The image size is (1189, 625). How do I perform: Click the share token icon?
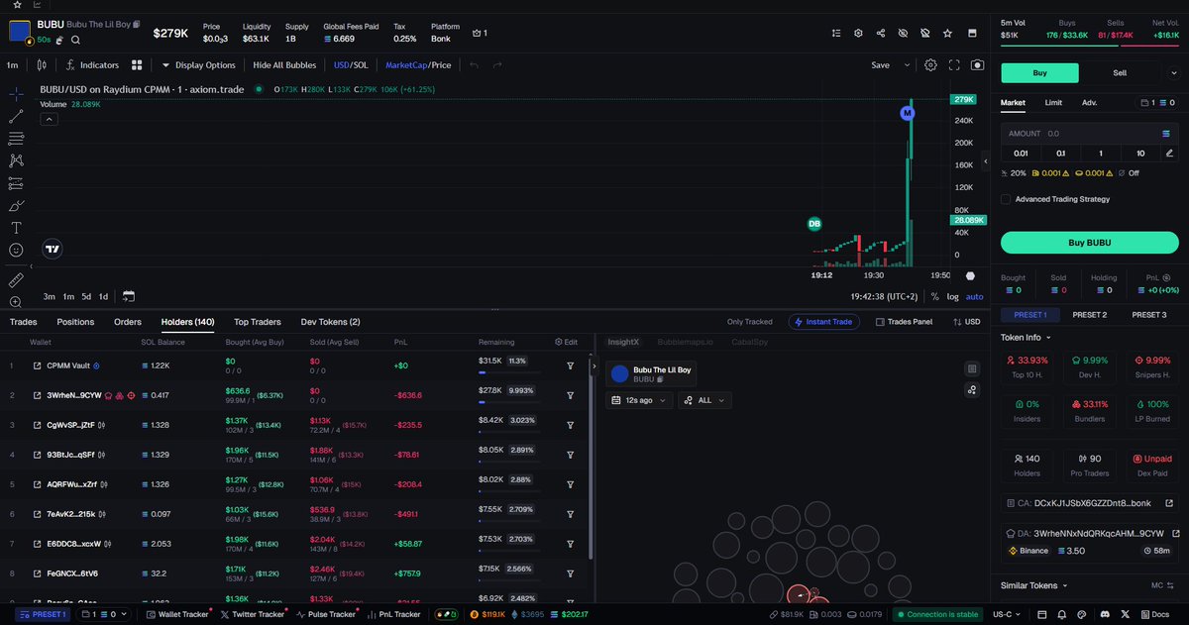pos(881,33)
